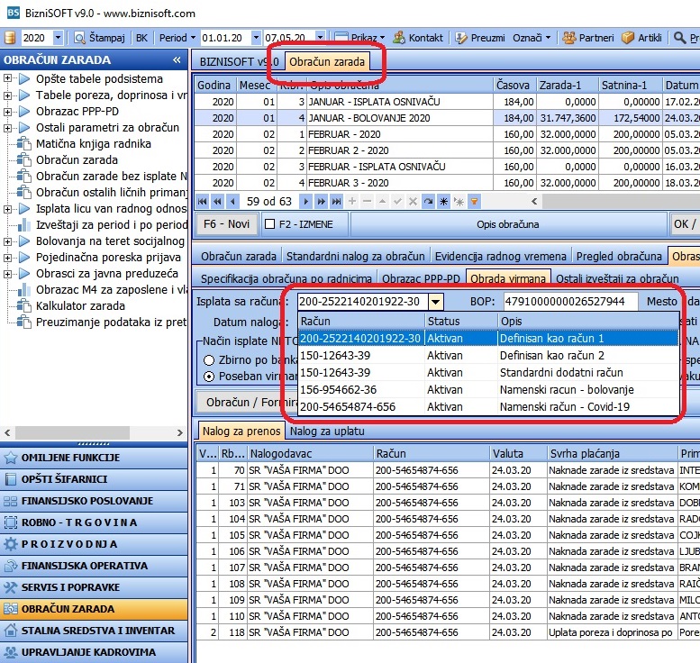The image size is (700, 663).
Task: Open Kalkulator zarada in the tree
Action: tap(80, 306)
